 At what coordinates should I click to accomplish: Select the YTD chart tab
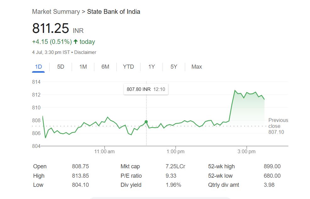(128, 67)
